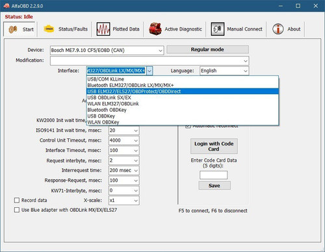
Task: Close the AlfaOBD window
Action: pos(316,6)
